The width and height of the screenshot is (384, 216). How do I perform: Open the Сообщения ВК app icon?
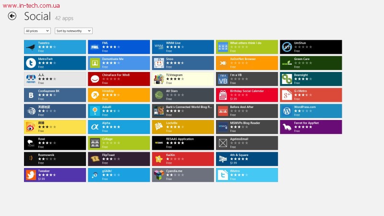[31, 95]
